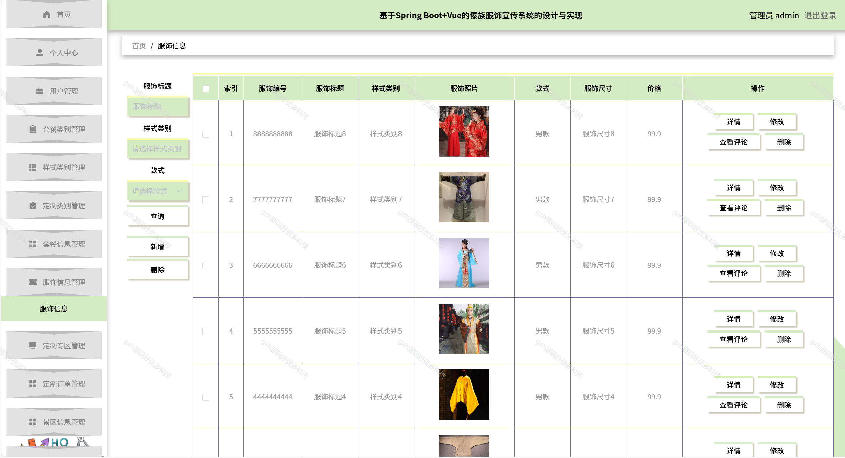Open the yellow robe photo for 服饰标题4
Image resolution: width=845 pixels, height=458 pixels.
click(x=464, y=395)
